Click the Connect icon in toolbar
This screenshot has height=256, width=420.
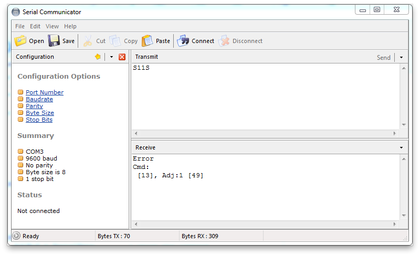183,41
